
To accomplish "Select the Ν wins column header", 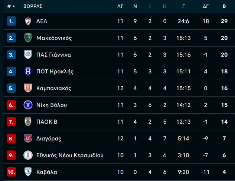I will [x=135, y=6].
